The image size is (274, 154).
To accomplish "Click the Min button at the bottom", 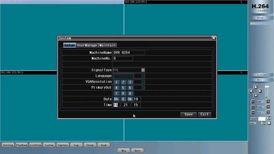I will [x=124, y=151].
